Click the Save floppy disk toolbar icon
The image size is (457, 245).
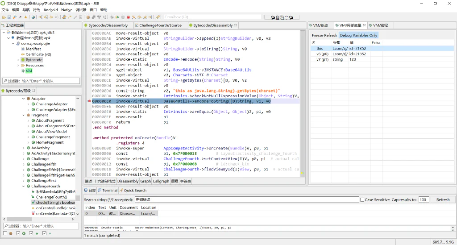(x=9, y=17)
